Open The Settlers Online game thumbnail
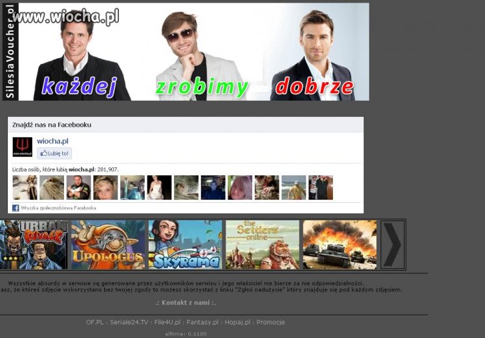The width and height of the screenshot is (485, 338). (263, 244)
